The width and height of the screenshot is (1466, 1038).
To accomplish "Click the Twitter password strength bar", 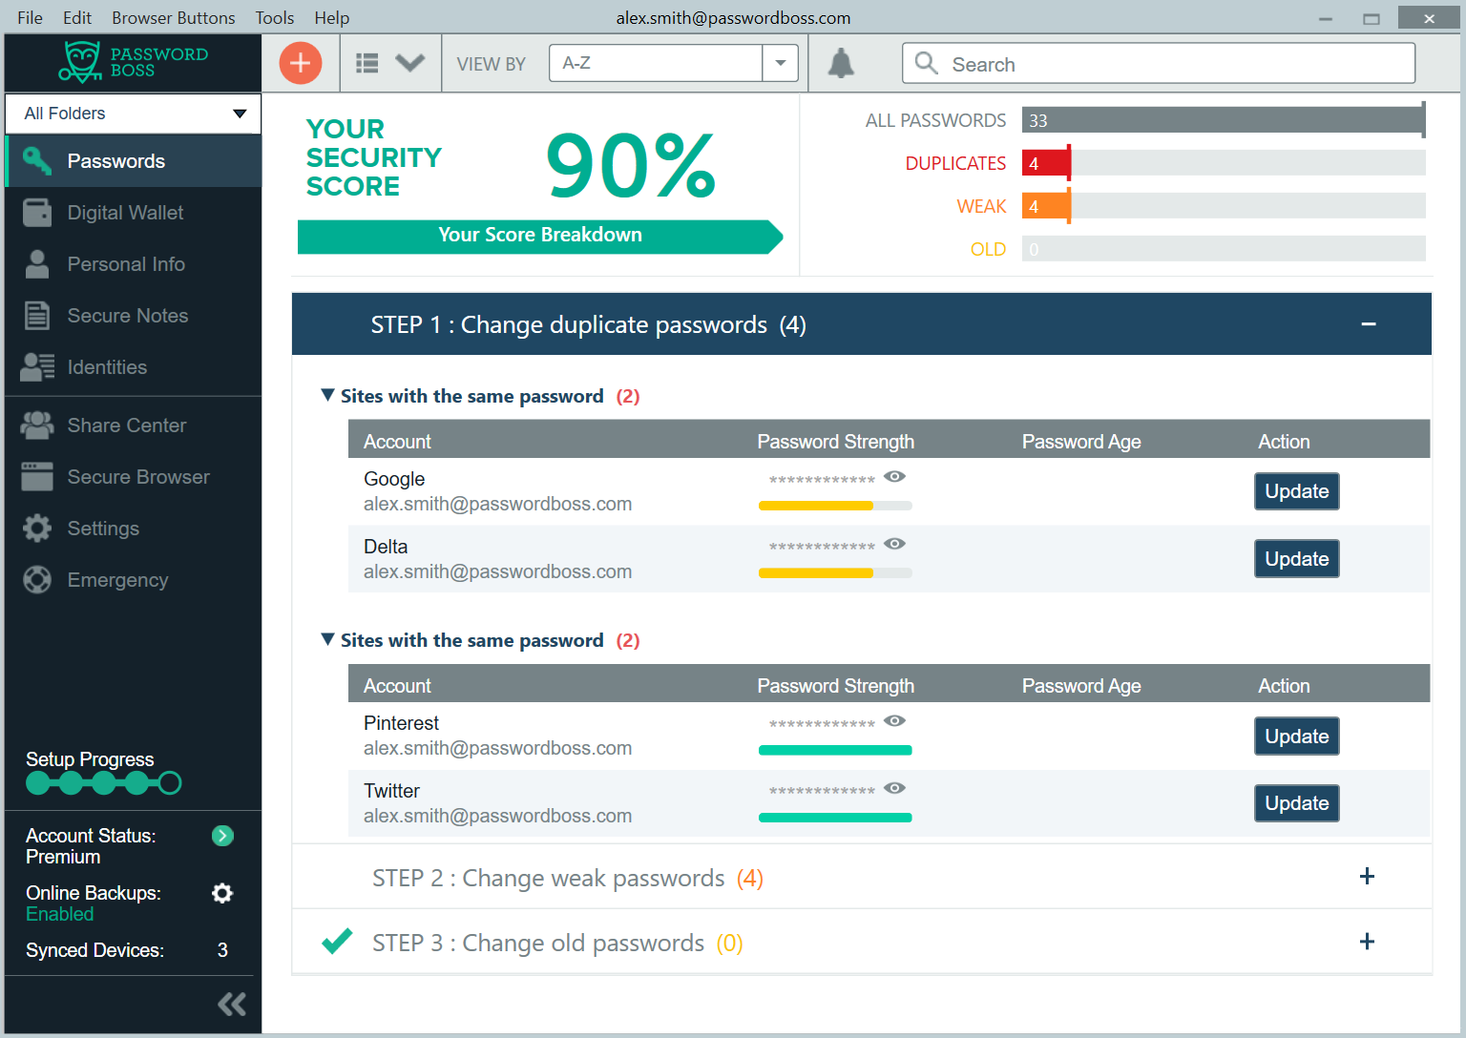I will [835, 818].
